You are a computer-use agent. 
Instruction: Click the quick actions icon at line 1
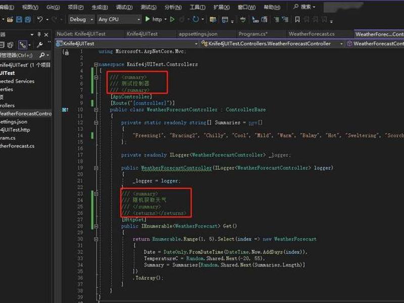[66, 53]
